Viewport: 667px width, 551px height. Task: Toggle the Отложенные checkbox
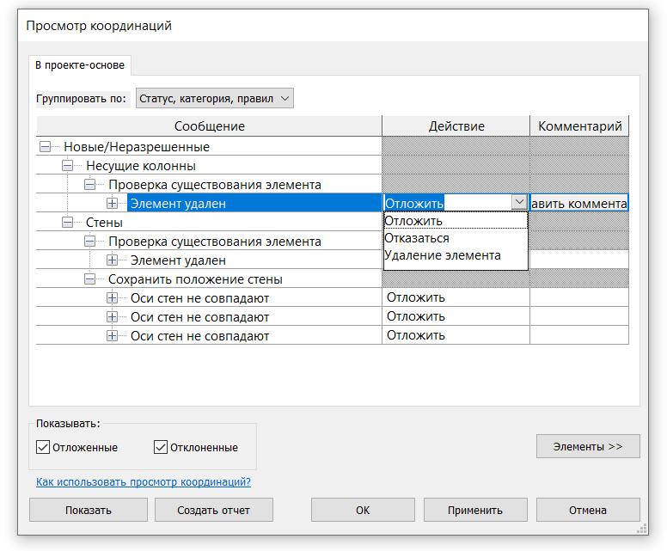[43, 447]
